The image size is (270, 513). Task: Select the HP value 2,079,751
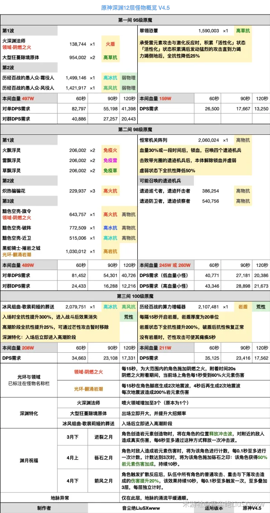tap(76, 307)
